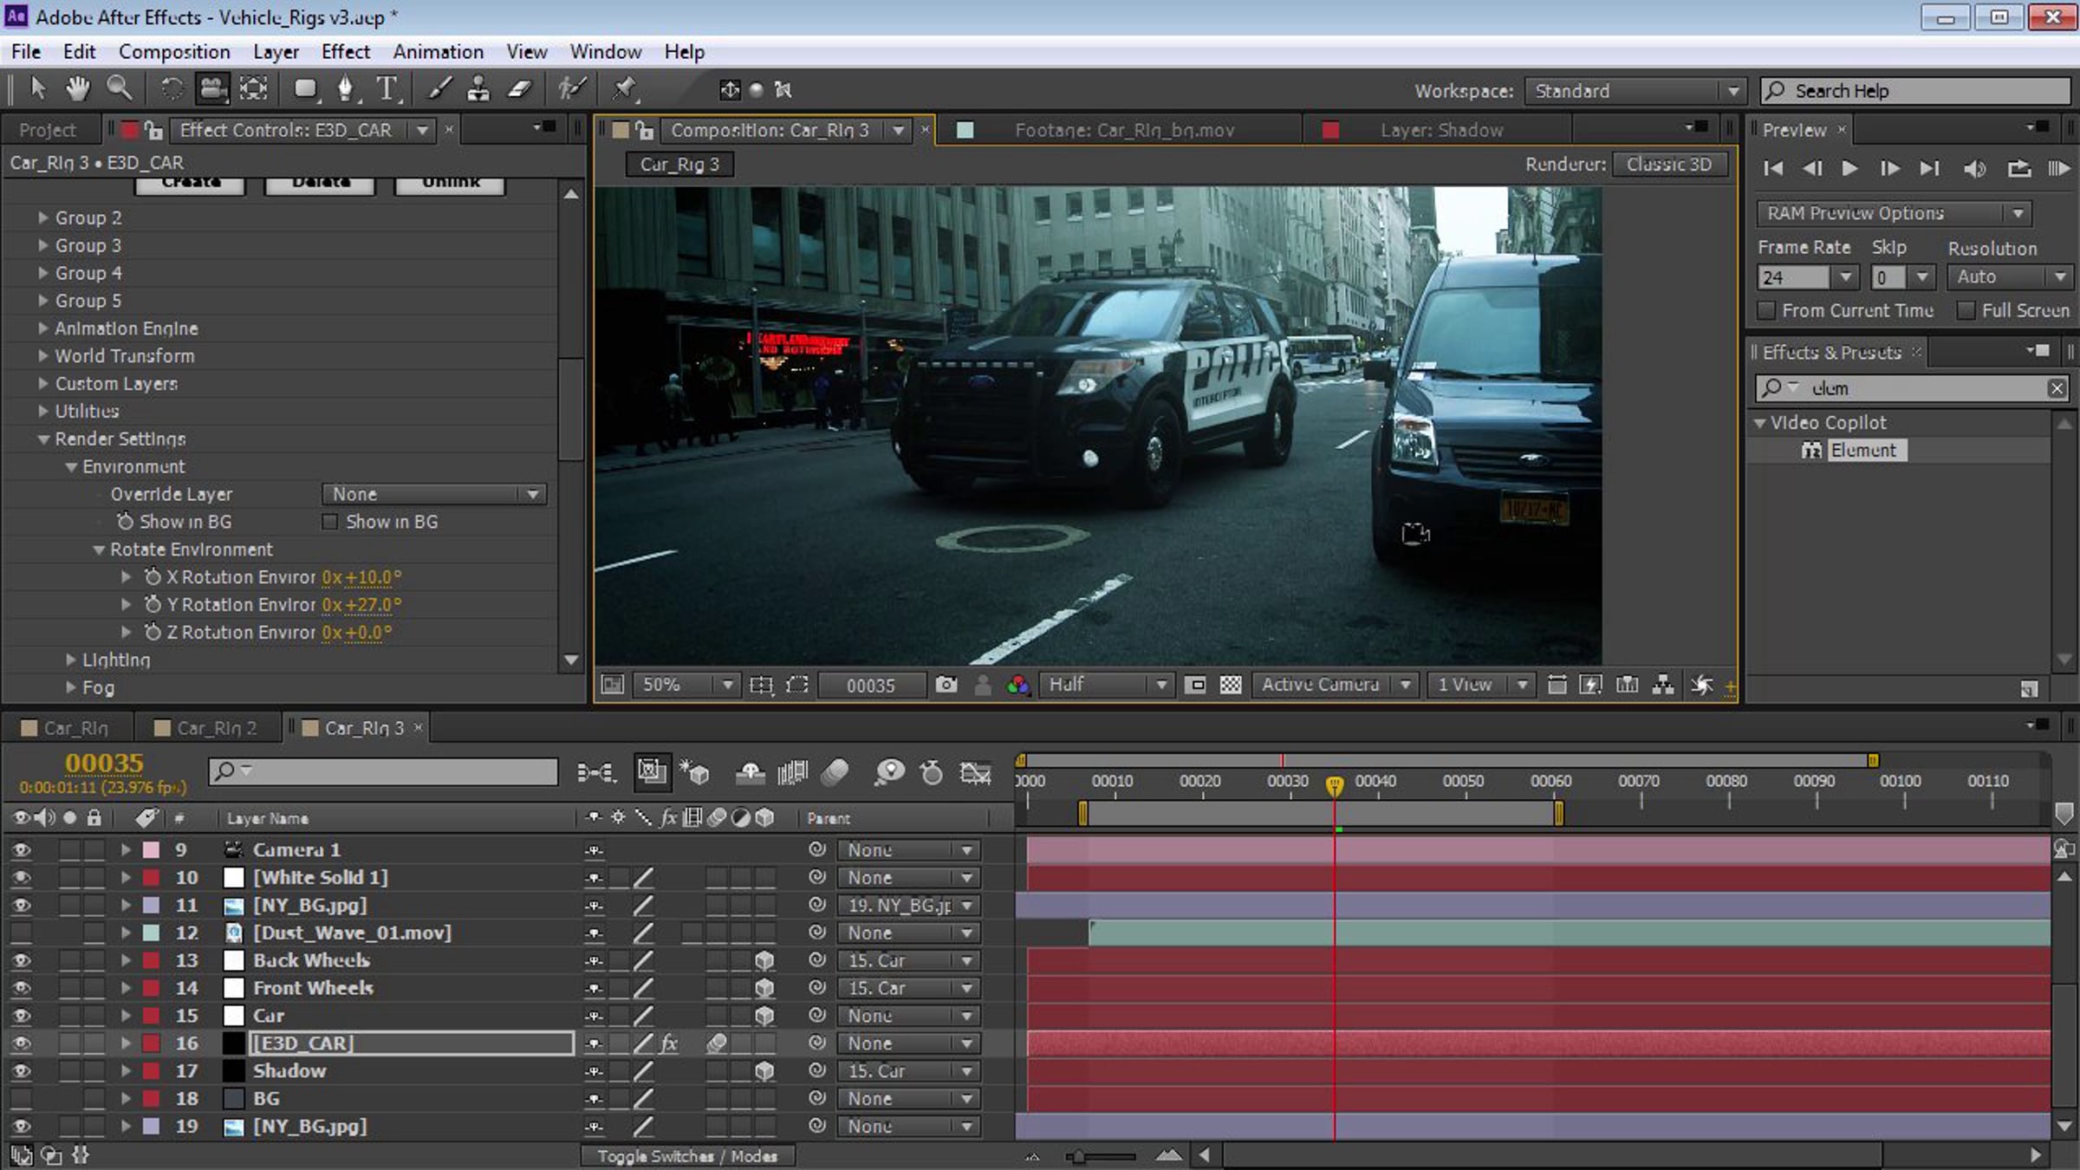Select the Rectangle shape tool

305,88
